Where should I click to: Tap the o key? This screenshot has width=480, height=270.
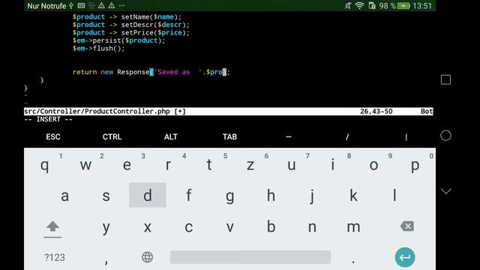pyautogui.click(x=374, y=165)
